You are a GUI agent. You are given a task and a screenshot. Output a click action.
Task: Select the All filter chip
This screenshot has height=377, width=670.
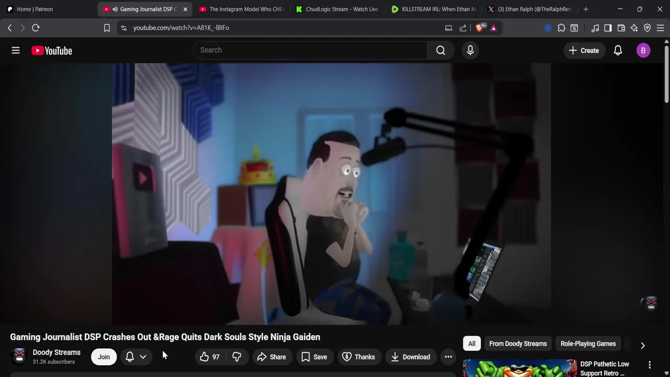tap(472, 344)
